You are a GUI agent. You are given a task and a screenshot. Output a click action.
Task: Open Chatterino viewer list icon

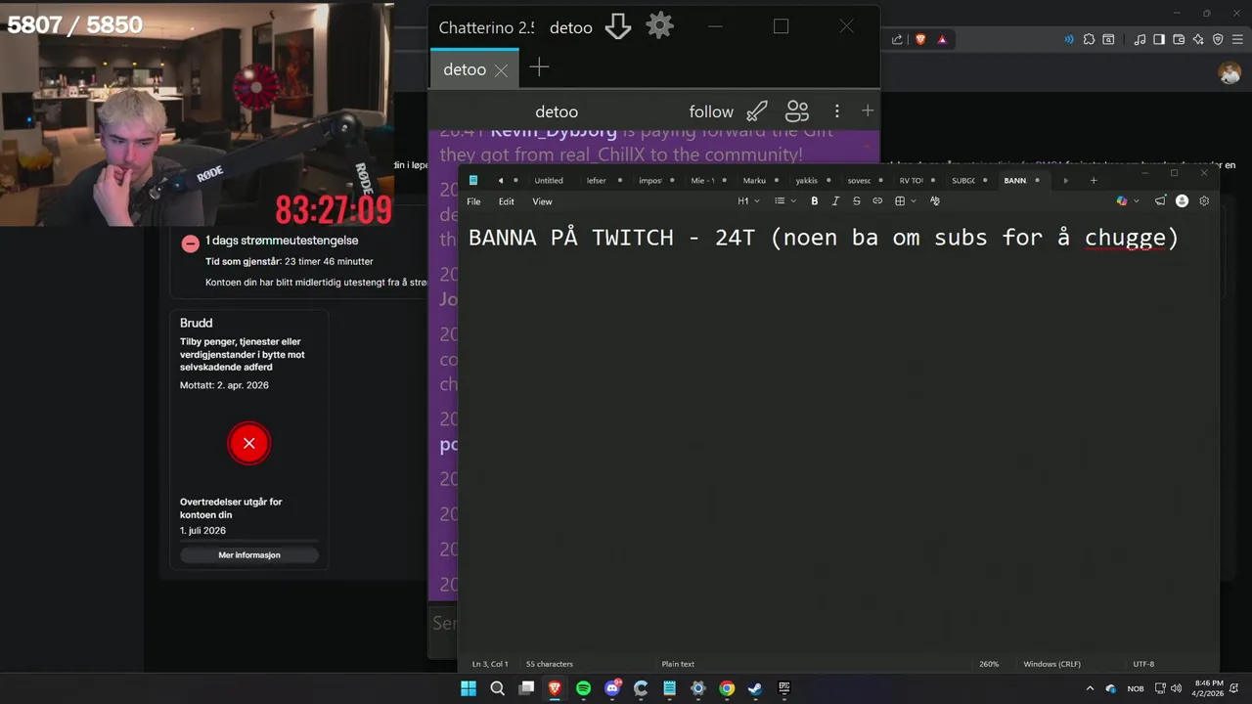tap(797, 111)
